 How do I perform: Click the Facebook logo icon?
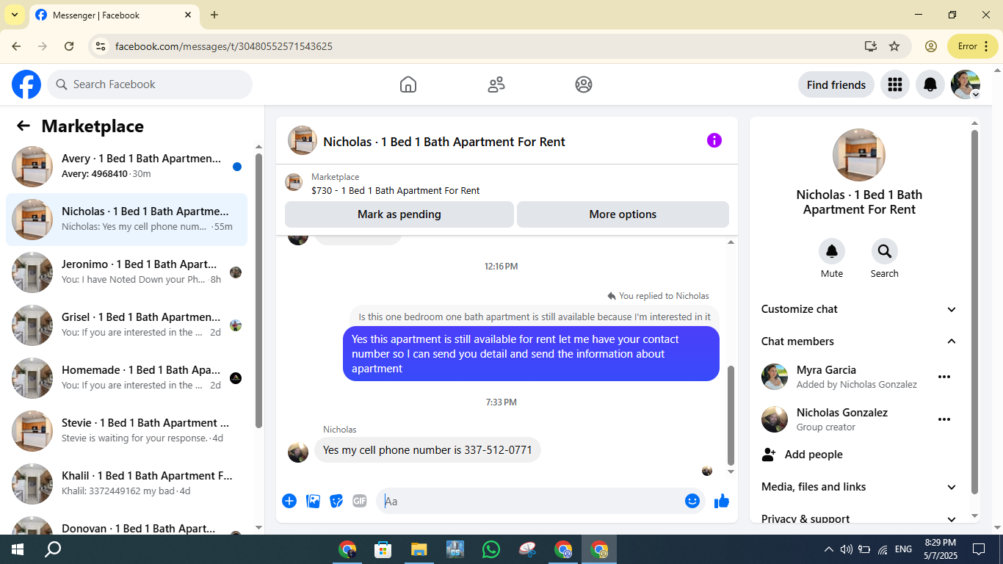26,84
